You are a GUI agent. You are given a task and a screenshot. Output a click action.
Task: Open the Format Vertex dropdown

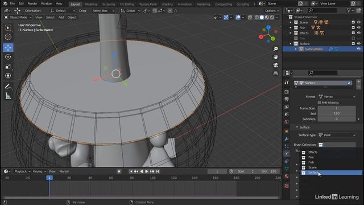click(337, 97)
